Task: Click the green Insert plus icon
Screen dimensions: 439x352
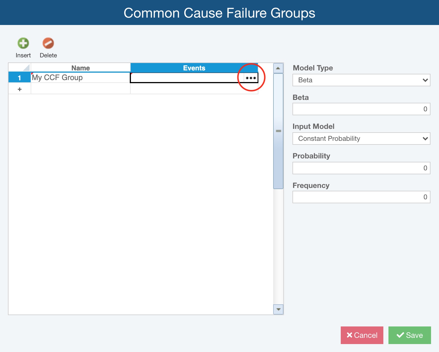Action: point(23,43)
